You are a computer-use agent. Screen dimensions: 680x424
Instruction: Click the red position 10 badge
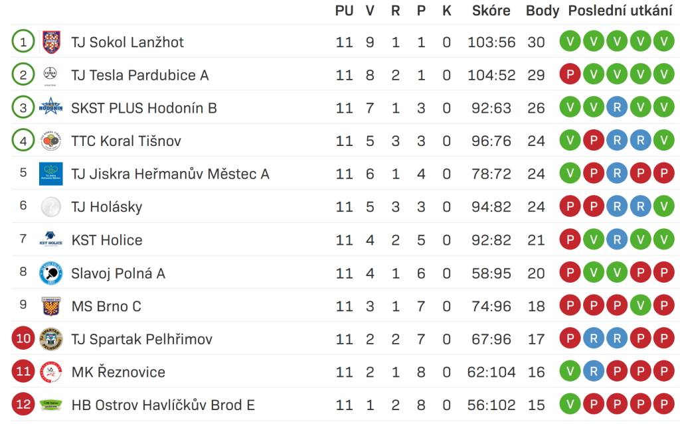[x=23, y=338]
